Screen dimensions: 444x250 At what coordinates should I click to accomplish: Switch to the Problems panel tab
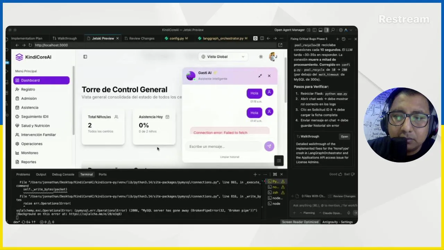click(x=23, y=174)
